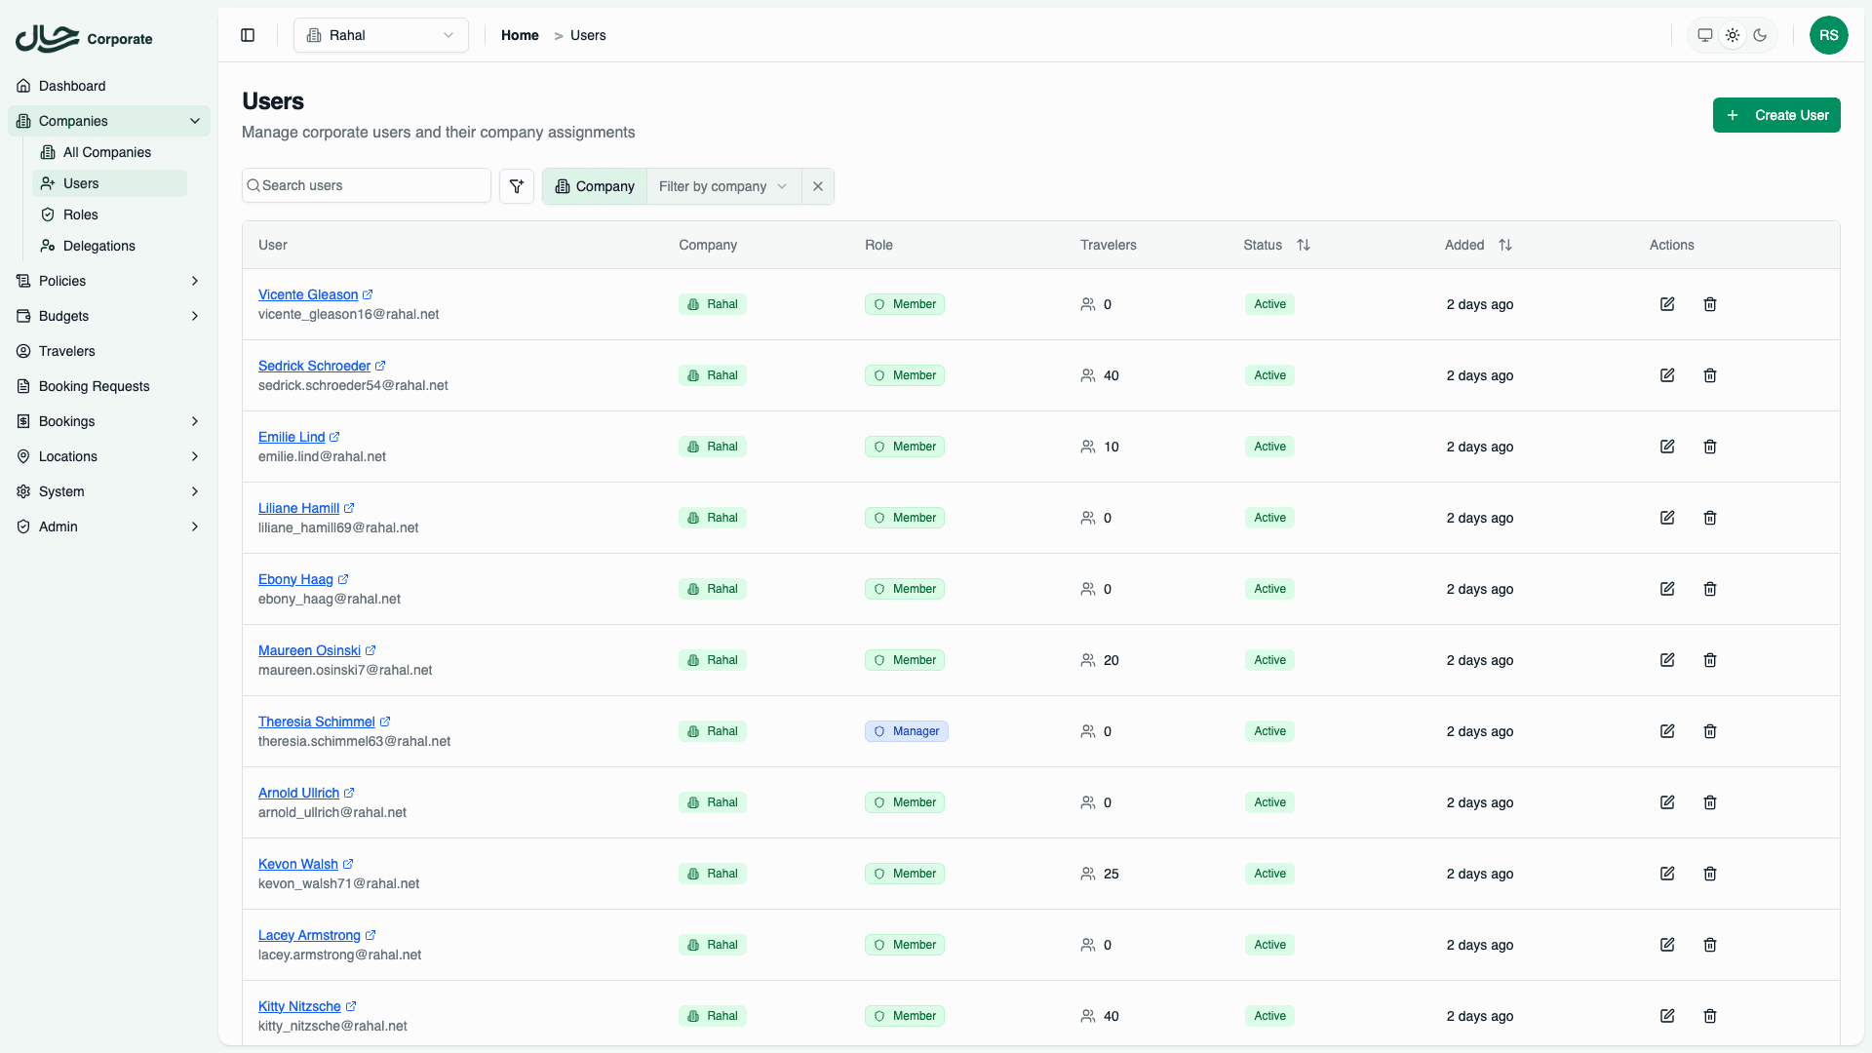Expand the Filter by company dropdown
The image size is (1872, 1053).
(x=723, y=186)
